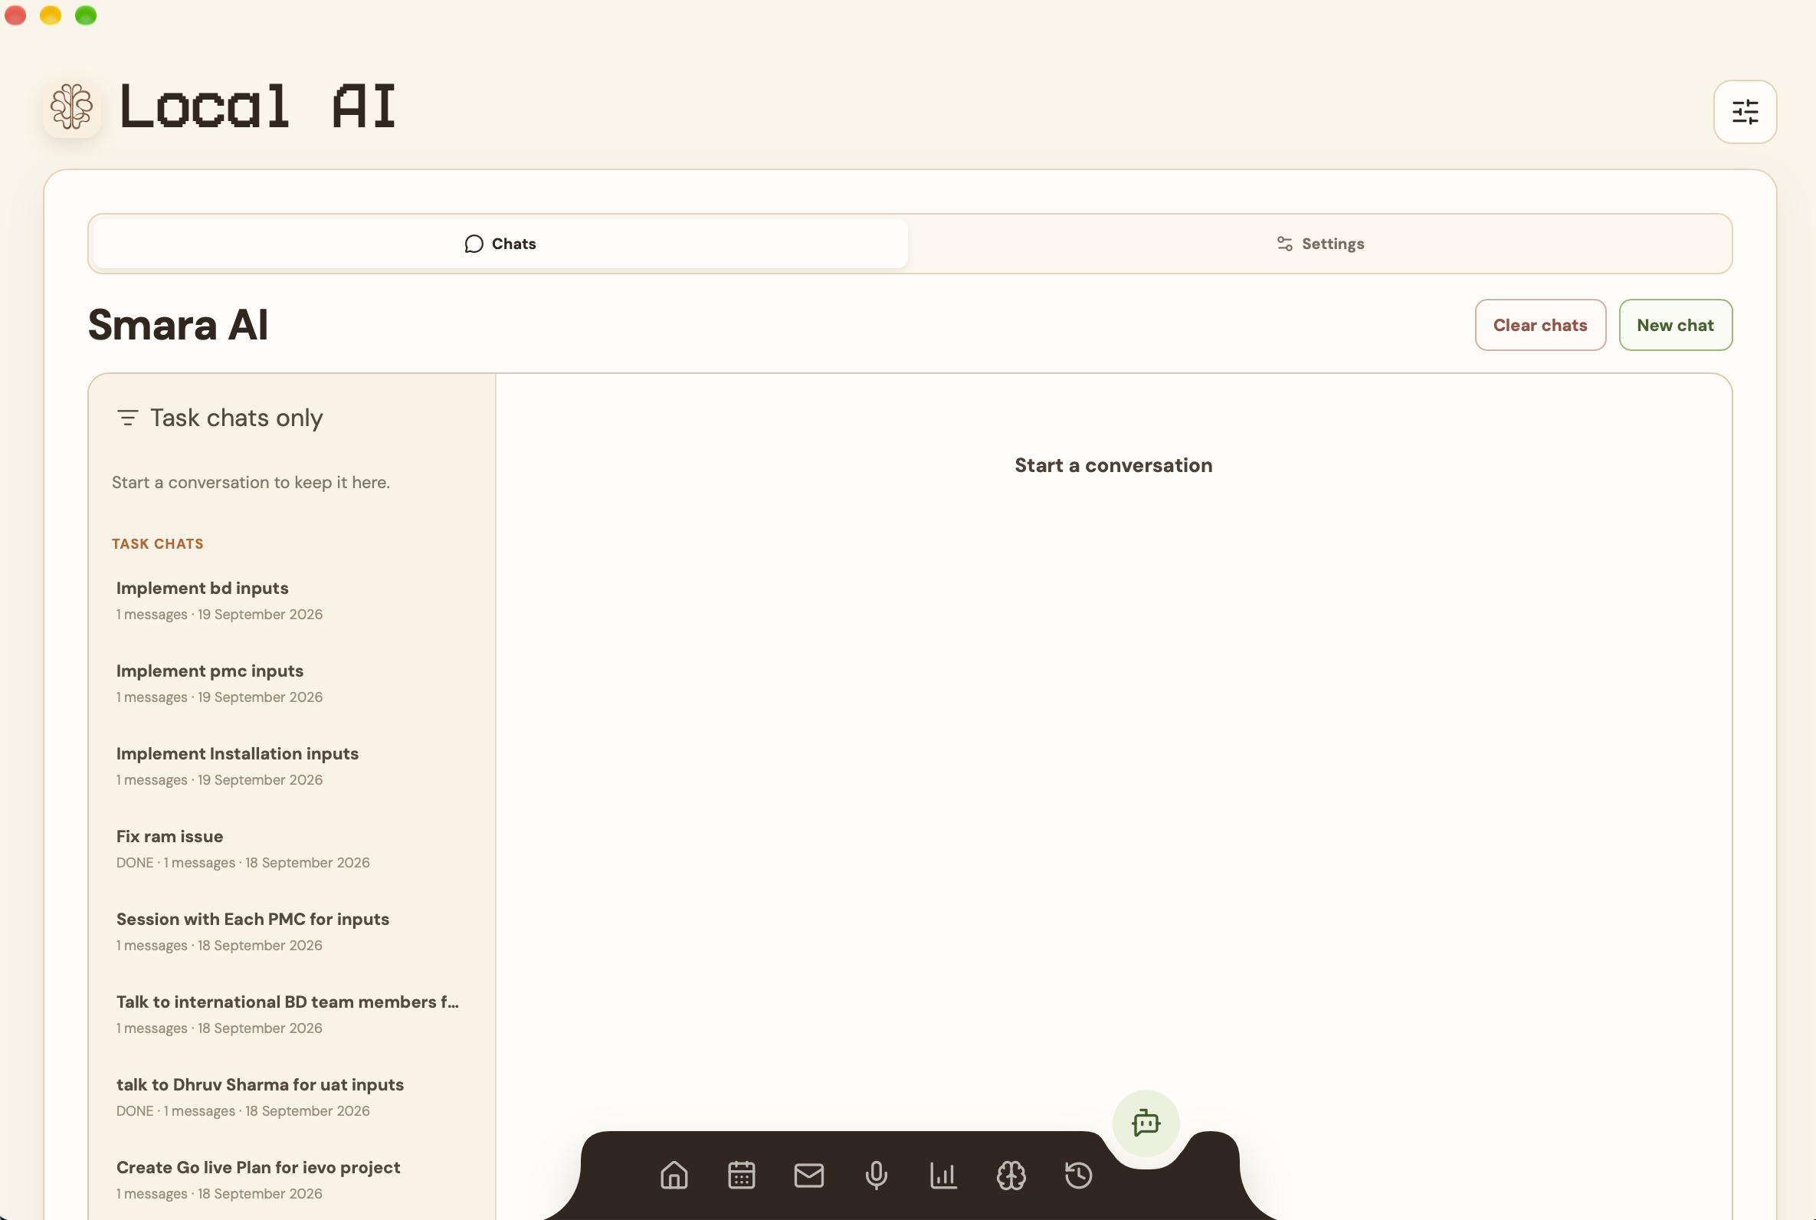The image size is (1816, 1220).
Task: Open the Fix ram issue chat
Action: pos(291,849)
